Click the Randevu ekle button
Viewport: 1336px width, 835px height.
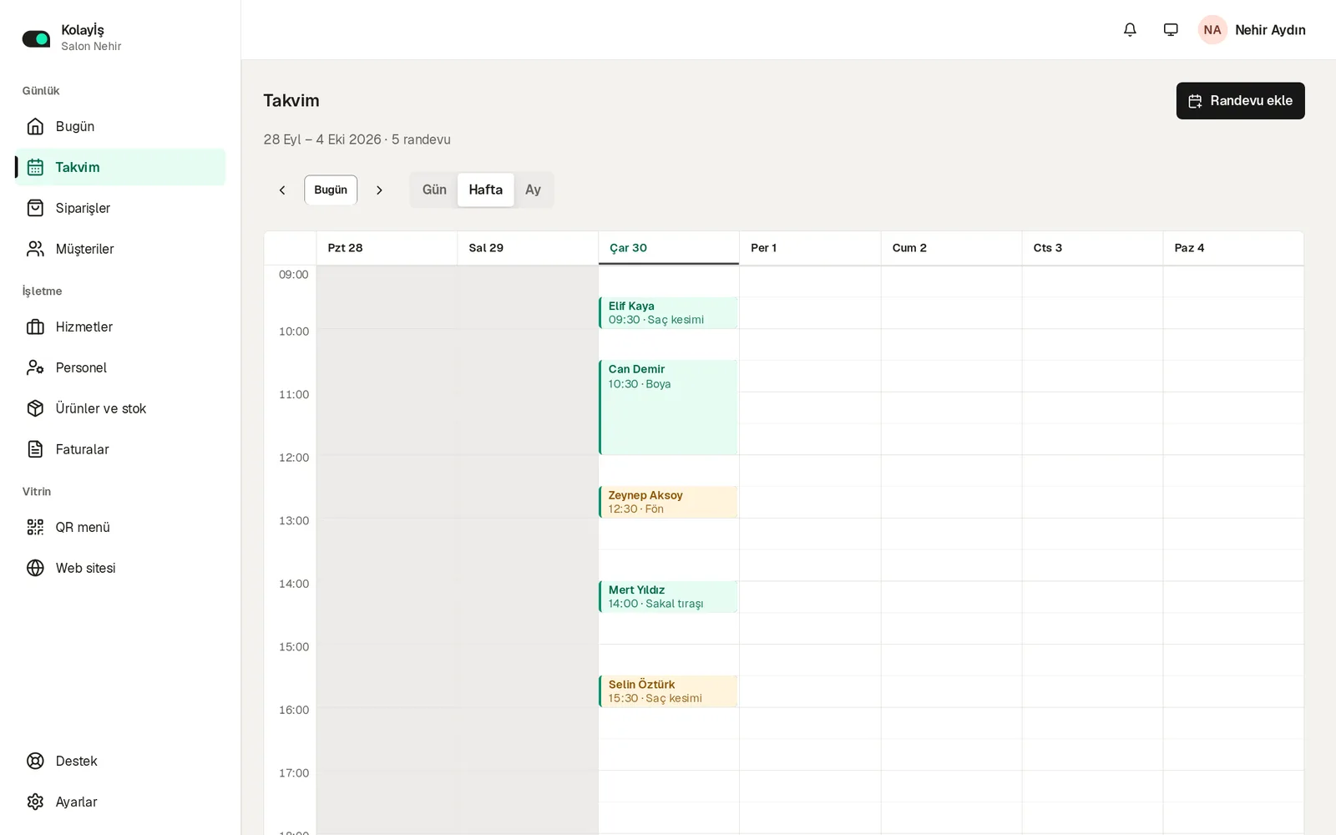[x=1240, y=101]
